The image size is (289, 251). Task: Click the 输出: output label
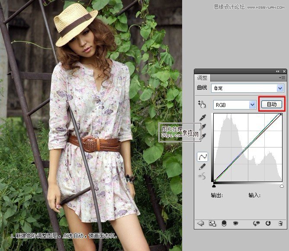pos(217,195)
